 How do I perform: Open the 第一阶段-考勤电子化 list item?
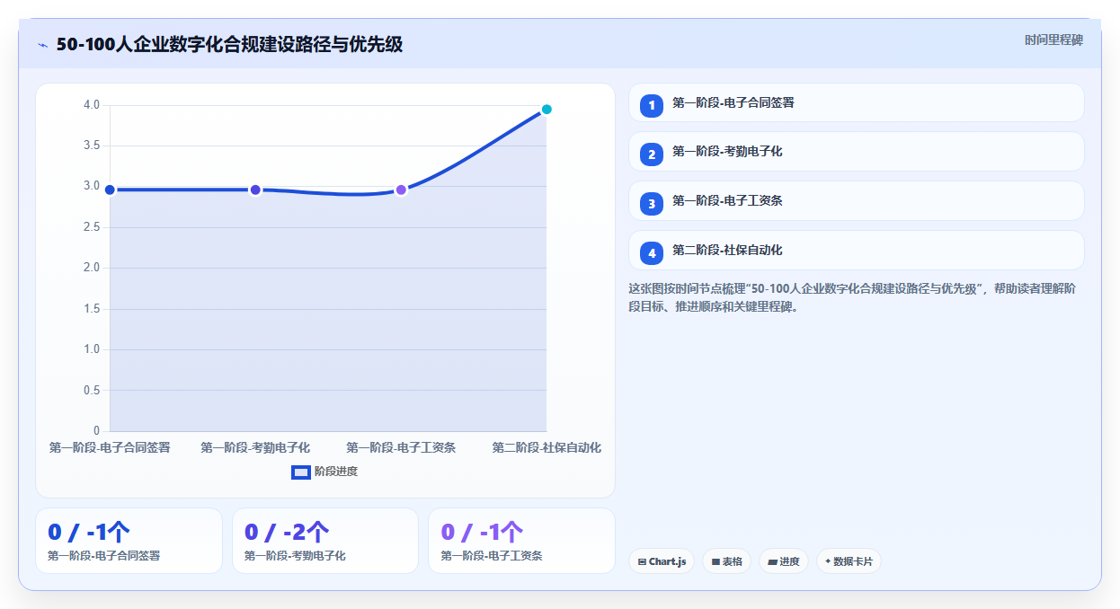[x=857, y=151]
